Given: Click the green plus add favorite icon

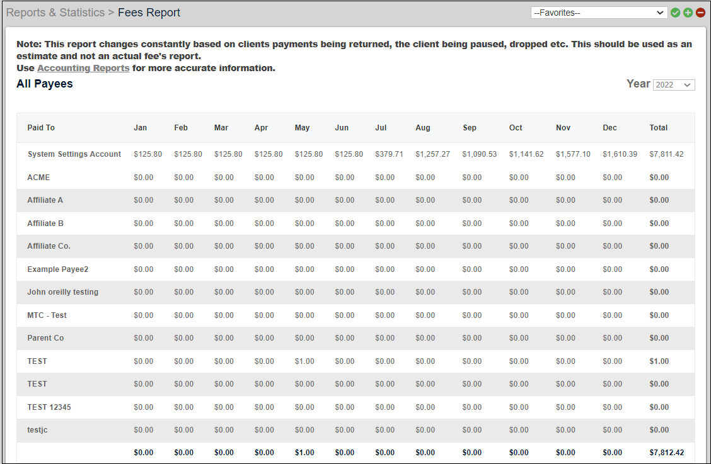Looking at the screenshot, I should [x=688, y=13].
